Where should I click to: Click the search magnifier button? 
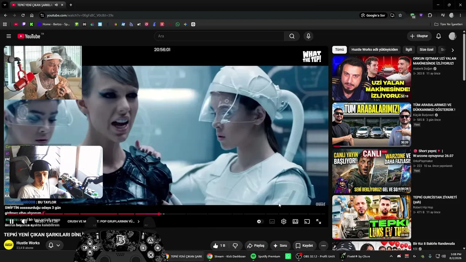[x=292, y=36]
